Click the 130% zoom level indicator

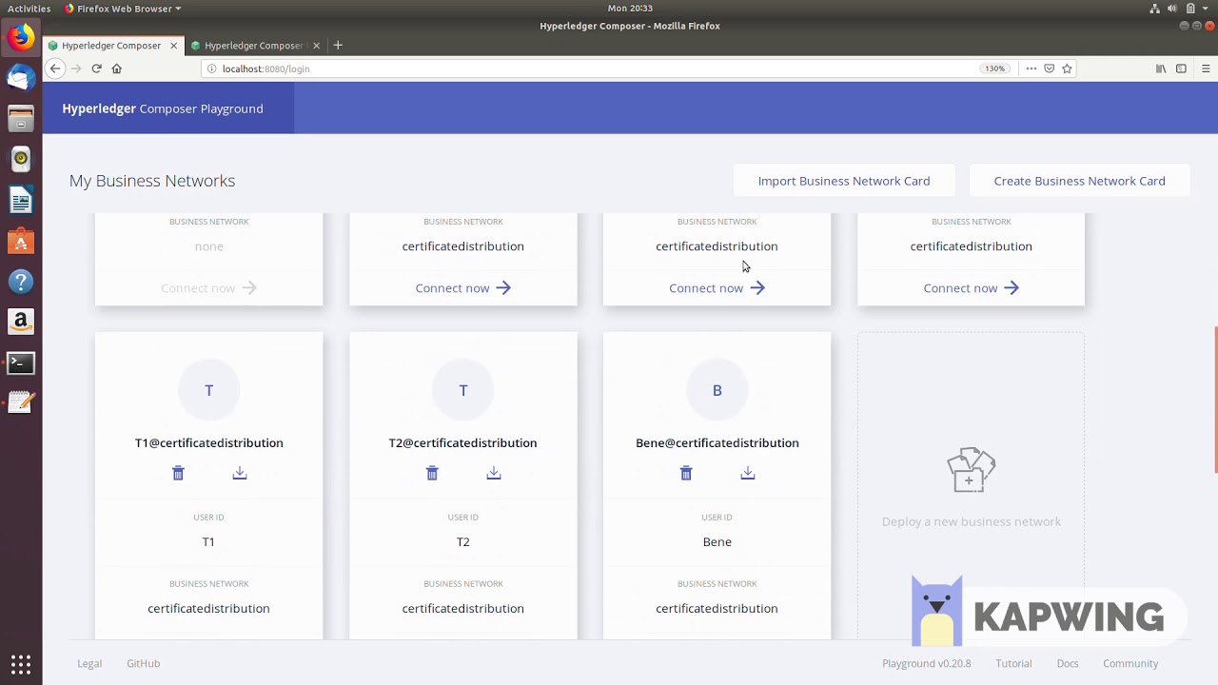click(994, 68)
